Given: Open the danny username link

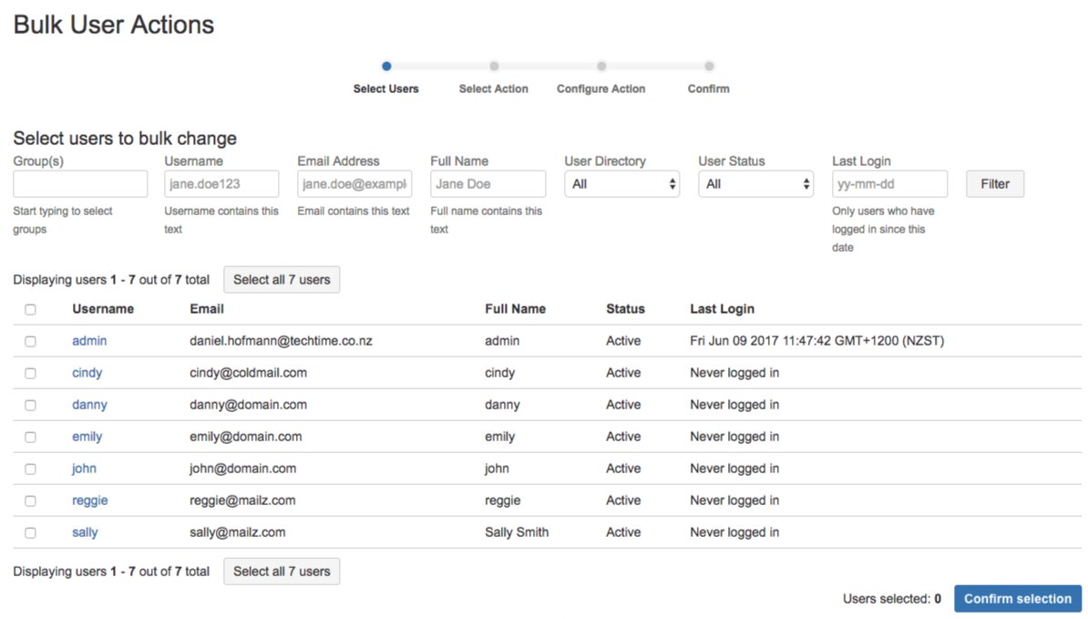Looking at the screenshot, I should coord(89,405).
